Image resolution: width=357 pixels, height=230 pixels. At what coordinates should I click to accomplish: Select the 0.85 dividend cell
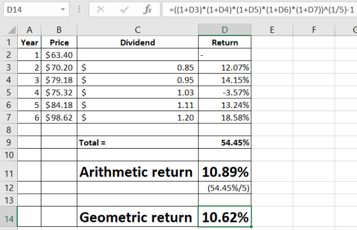pyautogui.click(x=138, y=67)
